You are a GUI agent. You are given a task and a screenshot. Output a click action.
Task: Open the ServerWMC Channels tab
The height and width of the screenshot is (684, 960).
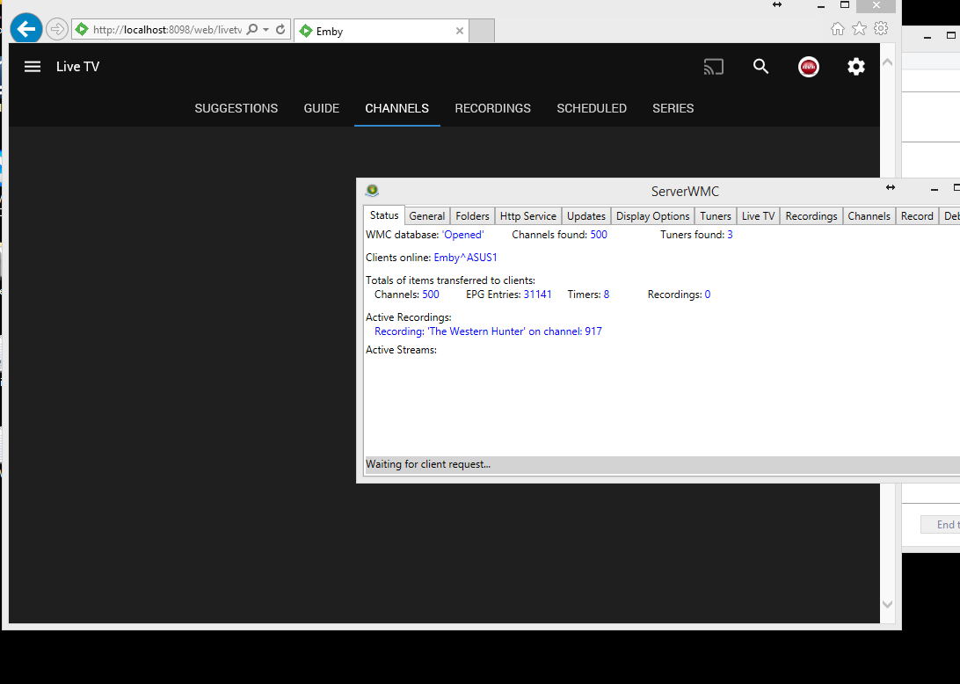869,216
